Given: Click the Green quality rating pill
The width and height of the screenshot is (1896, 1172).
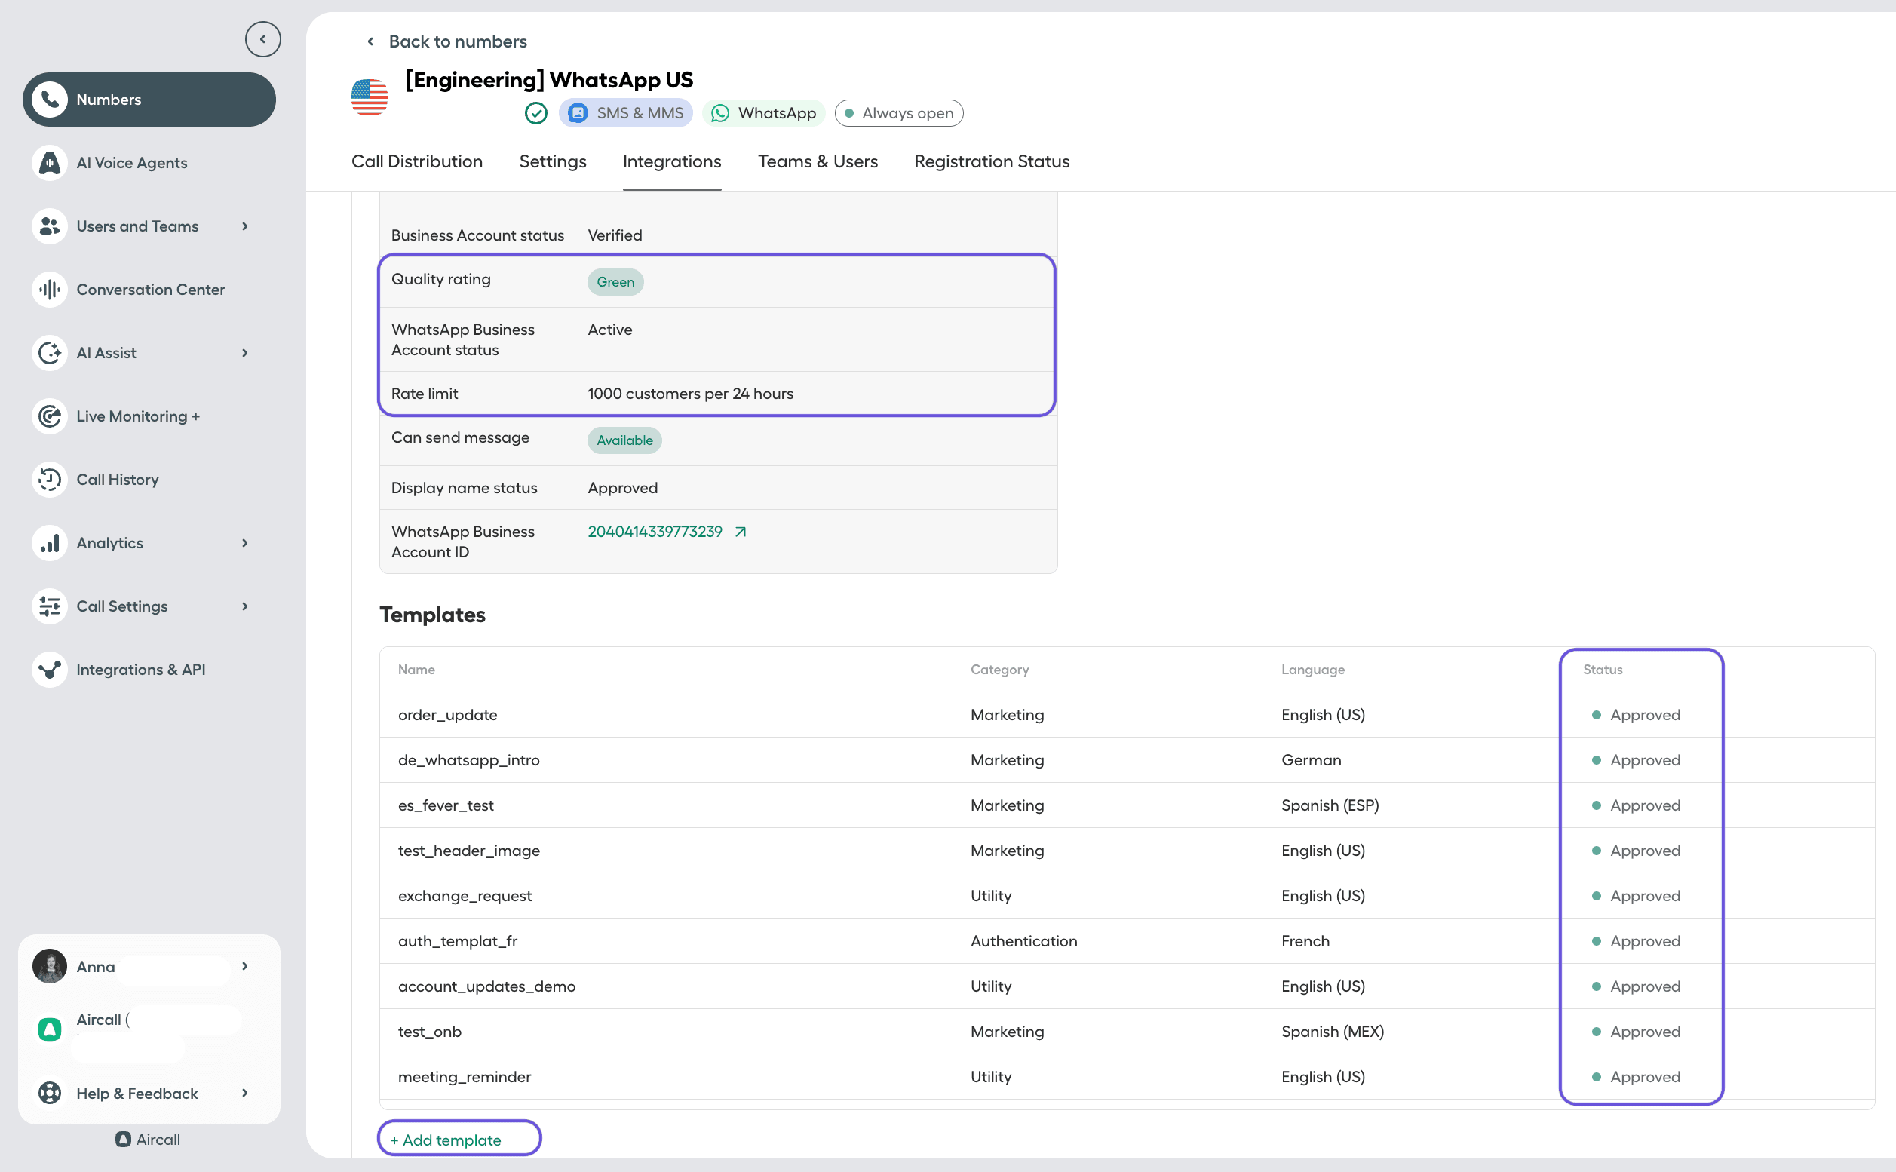Looking at the screenshot, I should pyautogui.click(x=615, y=281).
